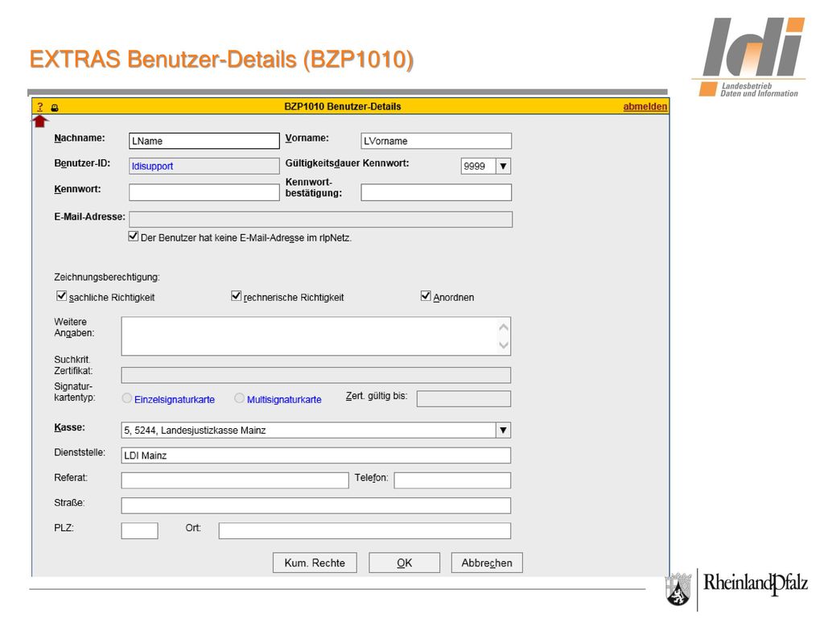Toggle sachliche Richtigkeit checkbox
This screenshot has height=618, width=824.
click(x=61, y=296)
